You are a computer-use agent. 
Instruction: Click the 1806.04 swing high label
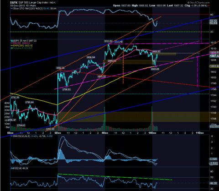pos(91,57)
